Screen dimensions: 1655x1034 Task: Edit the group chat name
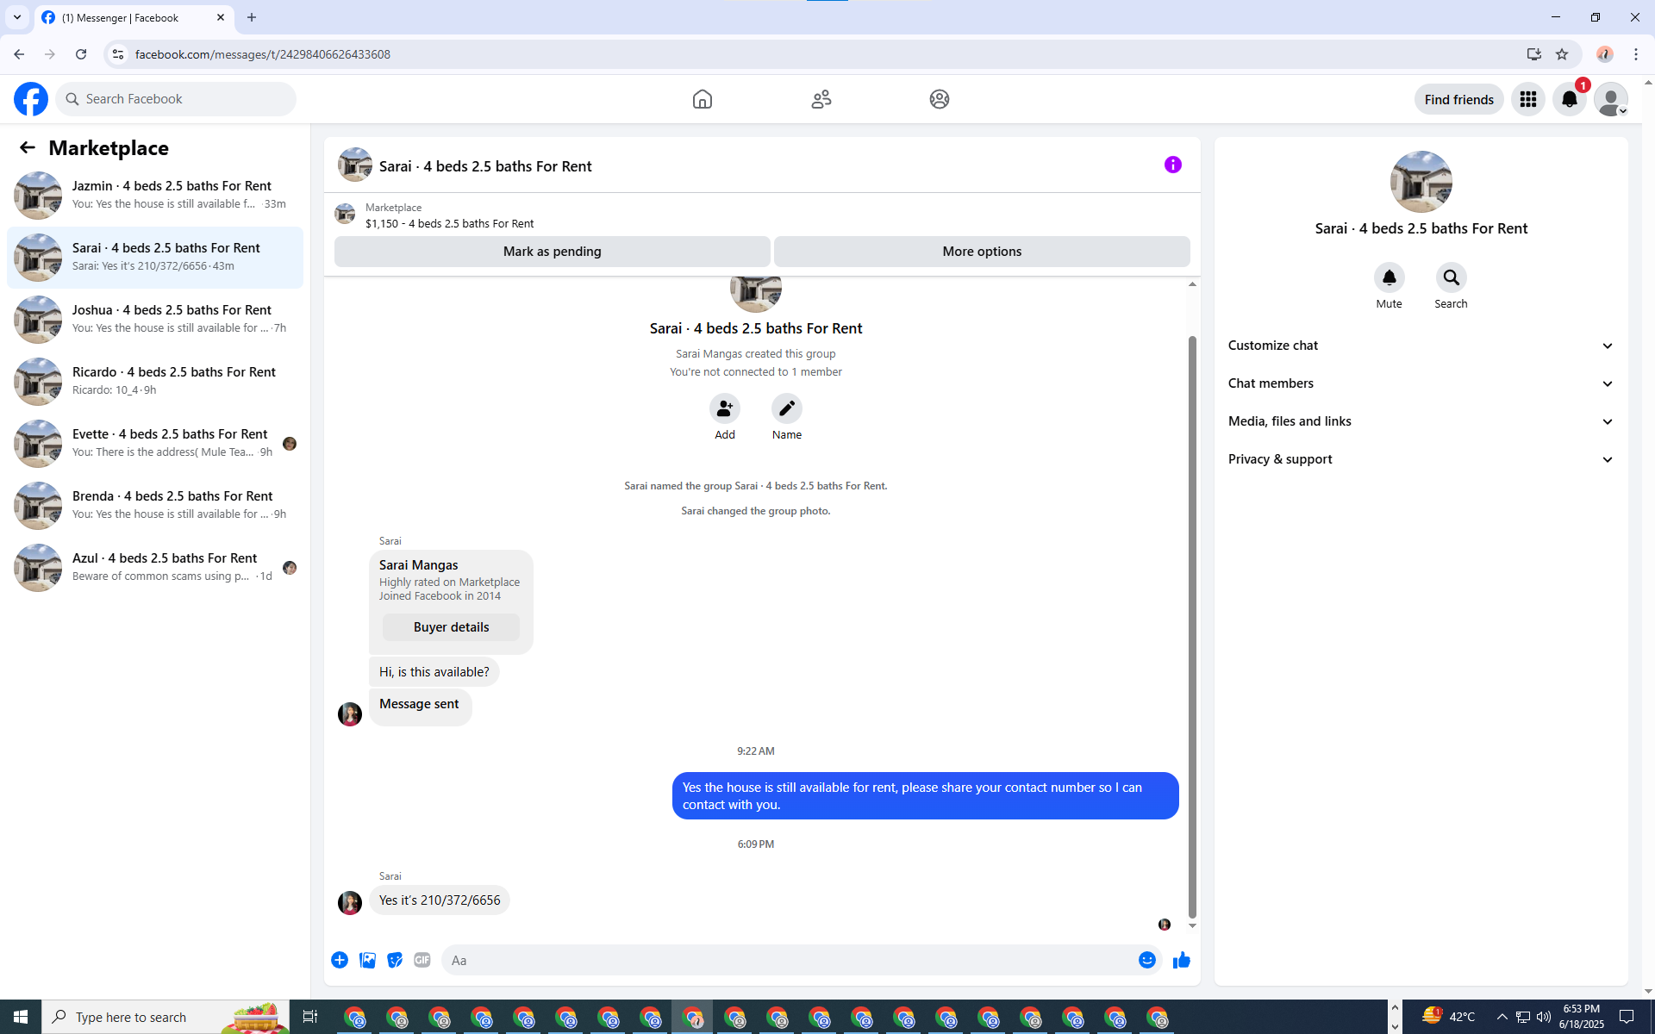[787, 408]
